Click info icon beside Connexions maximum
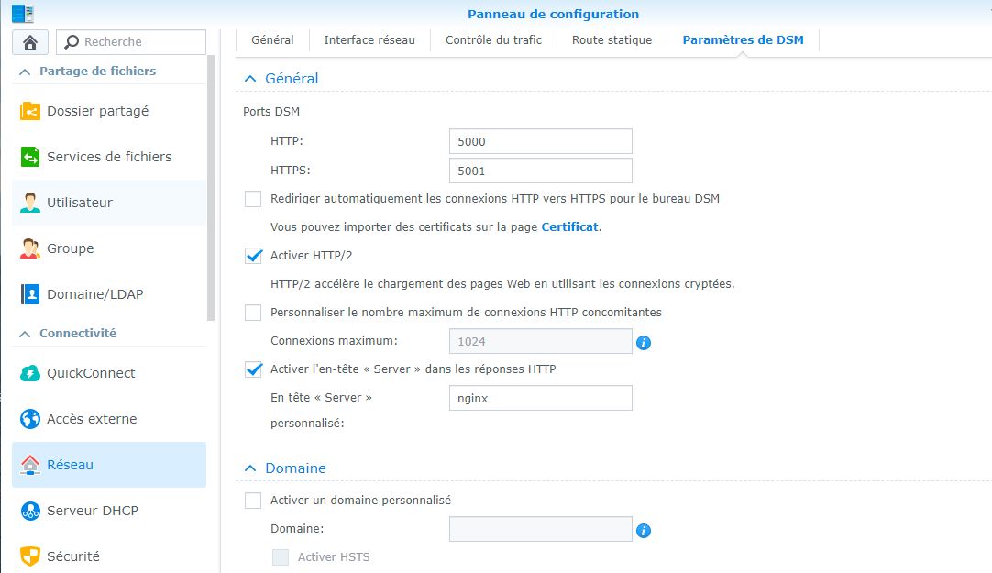This screenshot has height=573, width=992. pyautogui.click(x=644, y=342)
